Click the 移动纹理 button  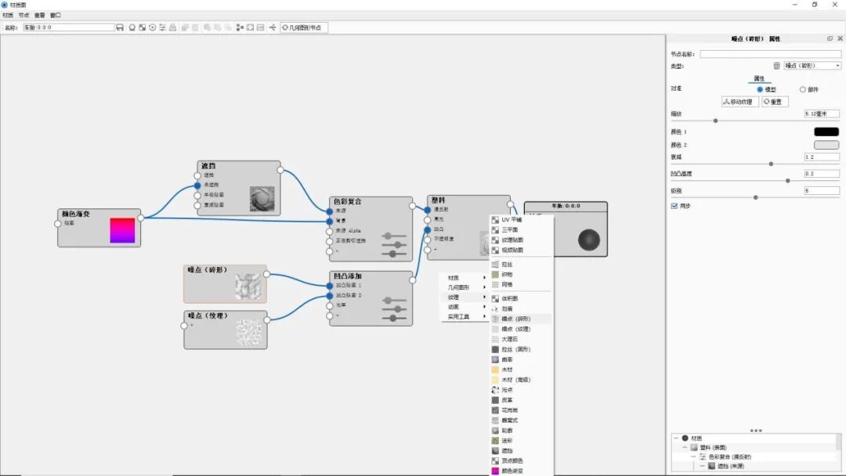click(x=741, y=100)
